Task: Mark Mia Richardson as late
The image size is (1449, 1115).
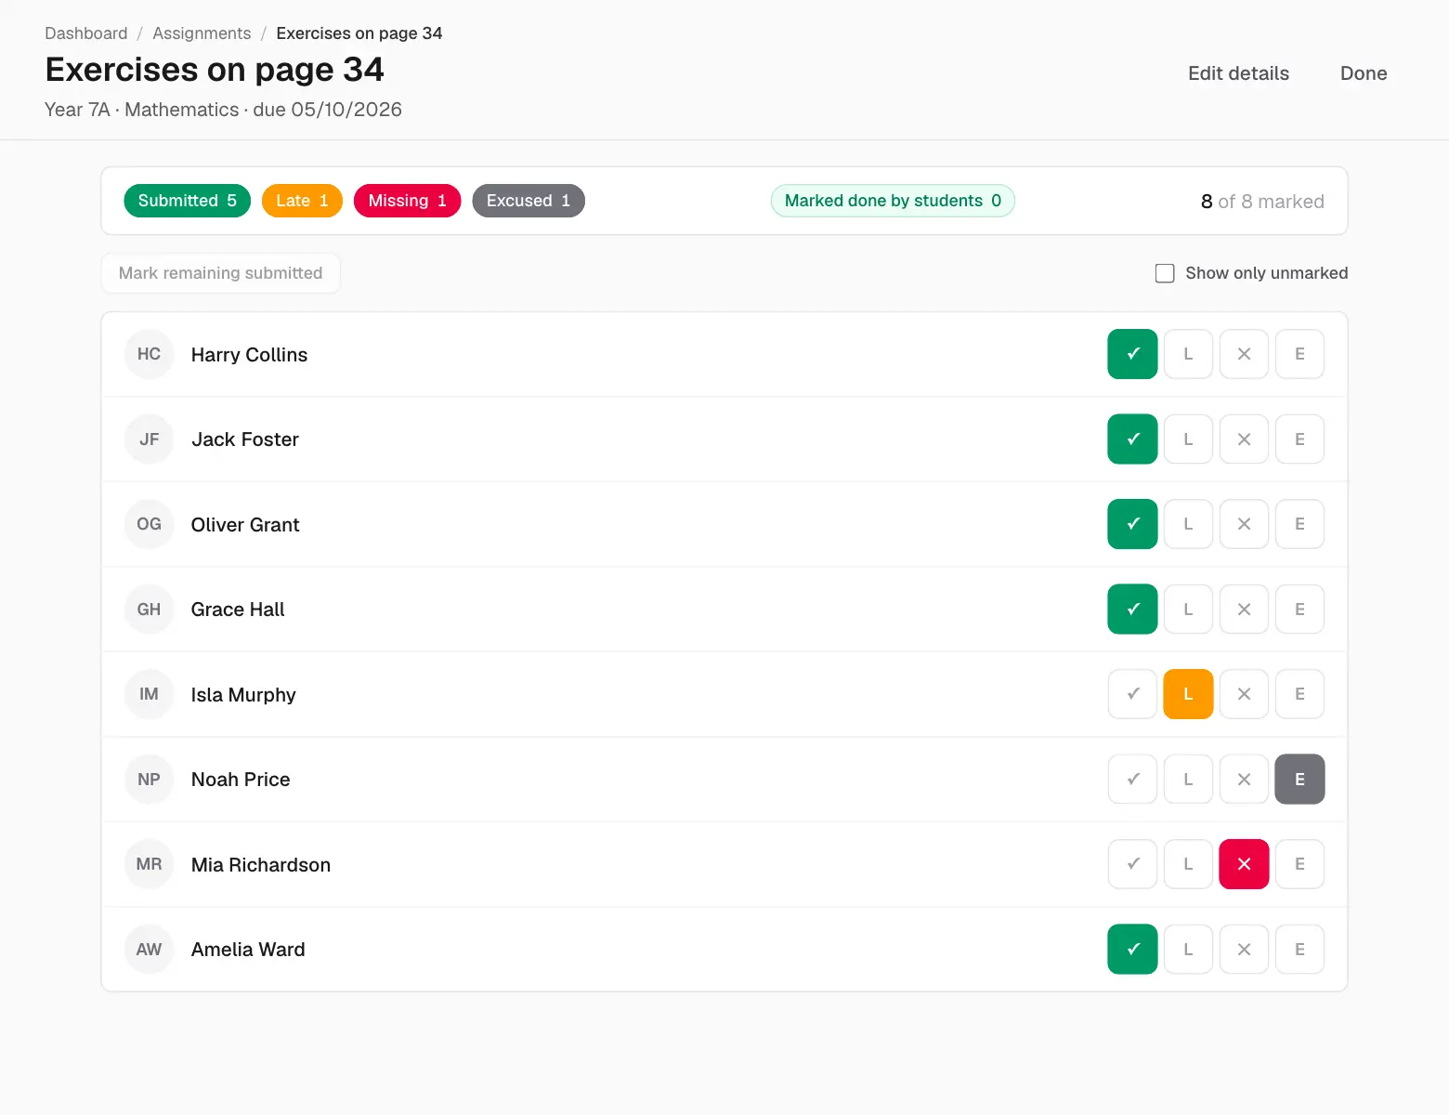Action: [x=1188, y=864]
